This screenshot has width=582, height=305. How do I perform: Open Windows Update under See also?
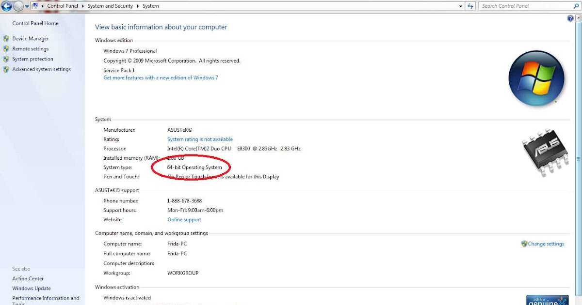click(x=32, y=289)
